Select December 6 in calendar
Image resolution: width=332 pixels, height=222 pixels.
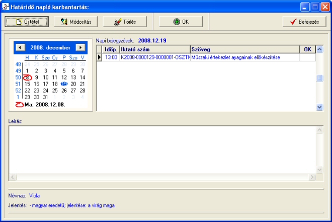(x=73, y=71)
